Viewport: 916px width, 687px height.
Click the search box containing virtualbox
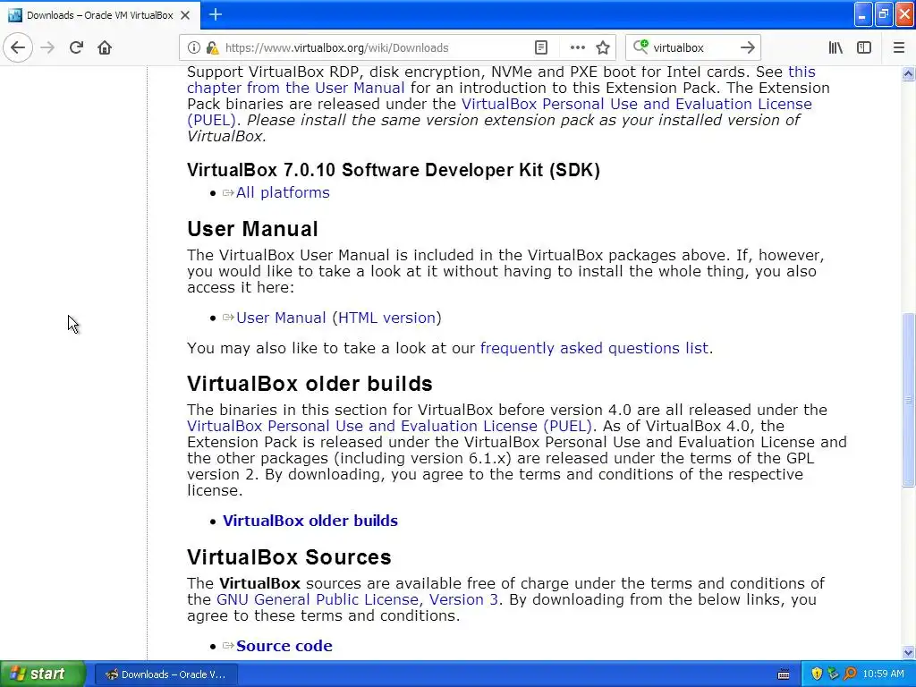pyautogui.click(x=692, y=48)
